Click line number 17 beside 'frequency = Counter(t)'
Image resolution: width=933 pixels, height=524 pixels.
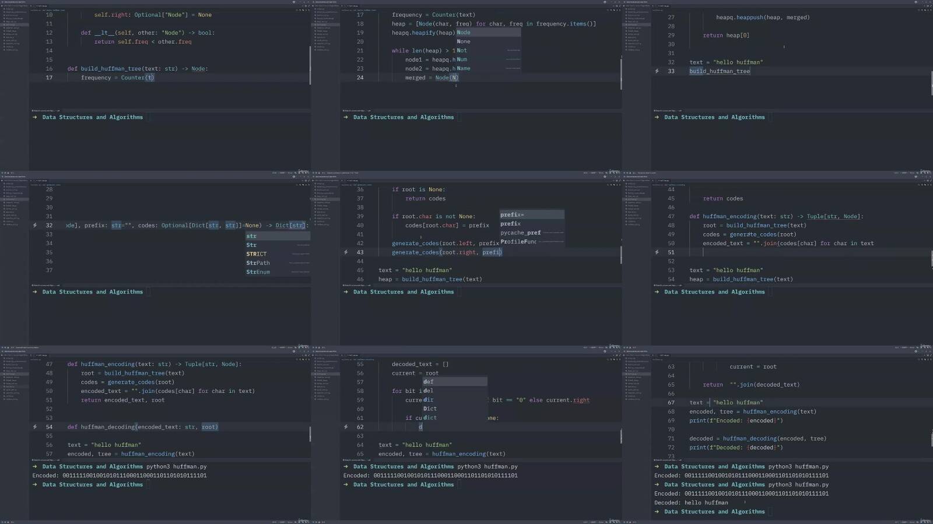click(49, 78)
